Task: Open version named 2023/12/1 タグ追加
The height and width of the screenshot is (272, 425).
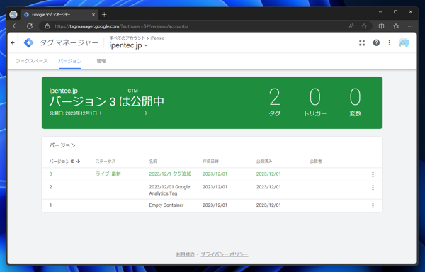Action: [x=170, y=174]
